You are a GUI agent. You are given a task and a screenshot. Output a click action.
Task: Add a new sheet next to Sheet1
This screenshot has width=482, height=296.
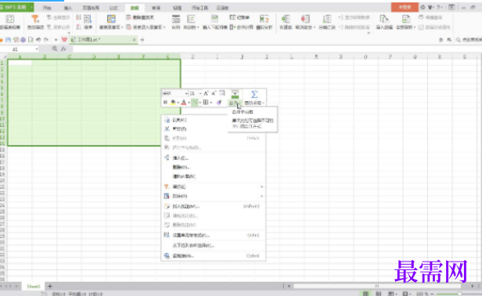(50, 286)
